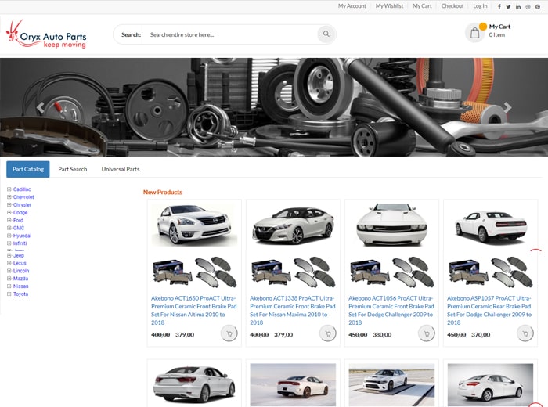
Task: Open the shopping bag cart icon
Action: coord(474,33)
